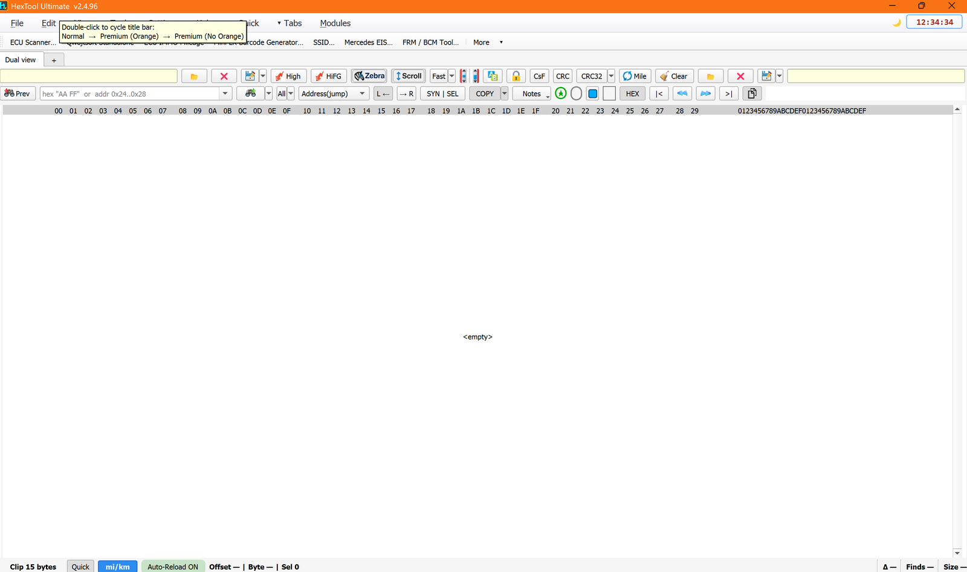Open FRM / BCM Tool
Screen dimensions: 967x572
click(x=431, y=42)
